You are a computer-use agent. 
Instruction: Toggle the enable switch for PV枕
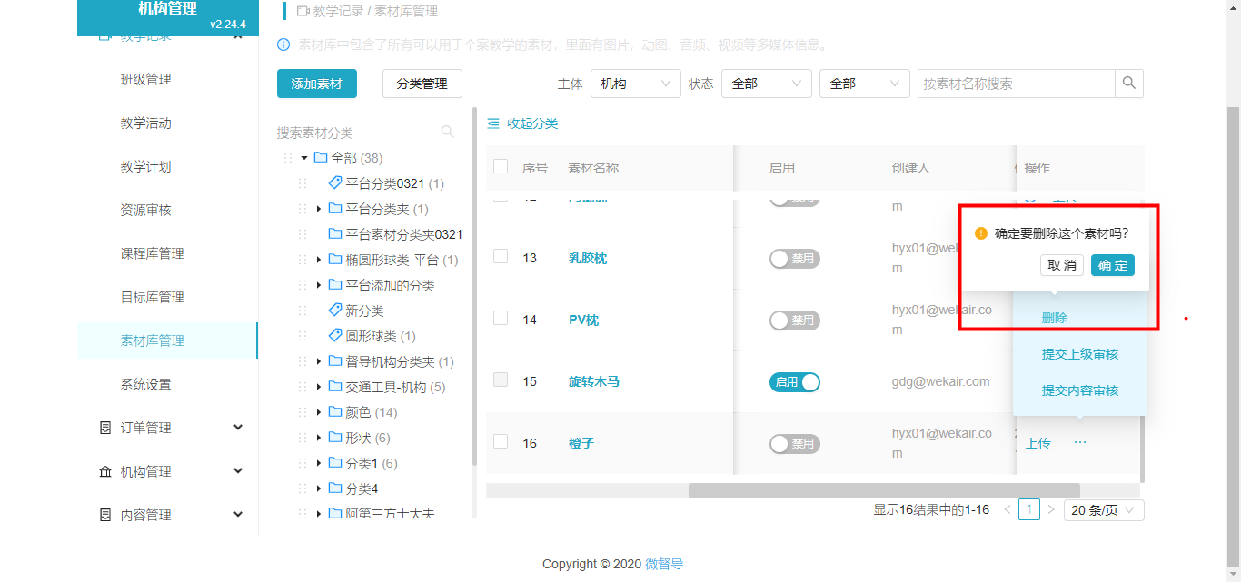794,321
